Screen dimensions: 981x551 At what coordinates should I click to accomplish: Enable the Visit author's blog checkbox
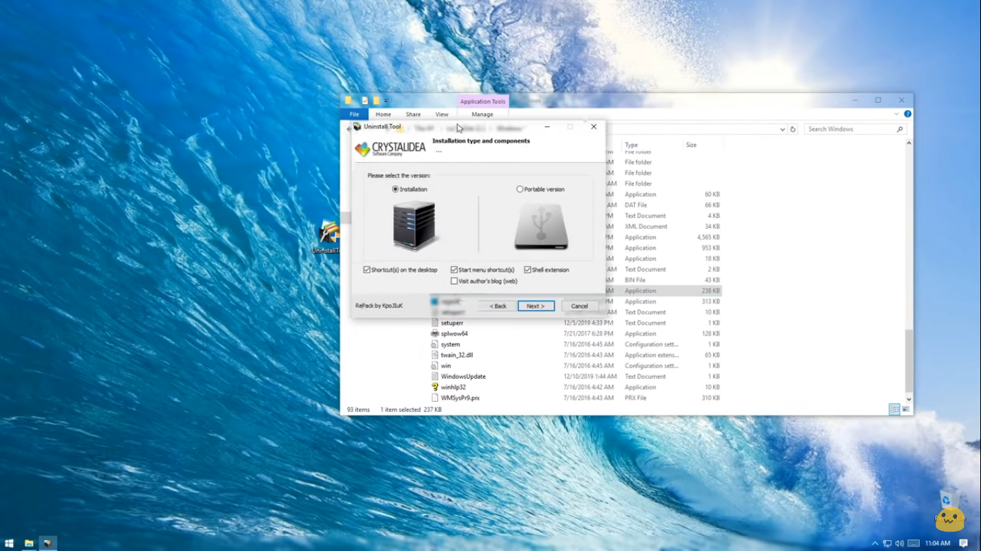pyautogui.click(x=454, y=281)
